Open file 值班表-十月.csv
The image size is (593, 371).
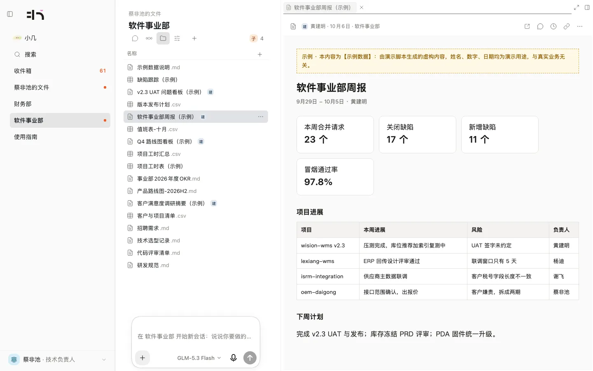tap(196, 129)
